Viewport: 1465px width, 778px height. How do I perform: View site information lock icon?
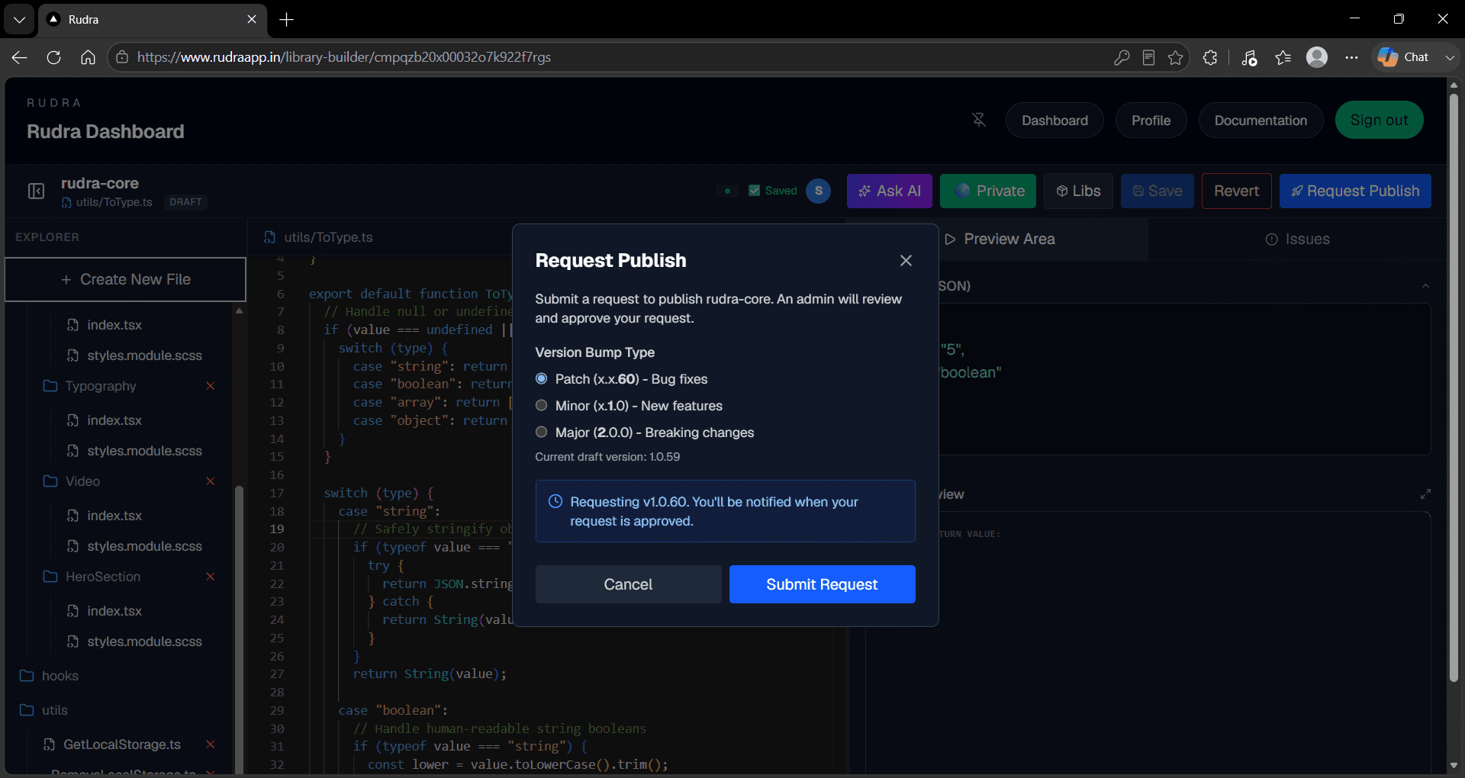click(122, 57)
